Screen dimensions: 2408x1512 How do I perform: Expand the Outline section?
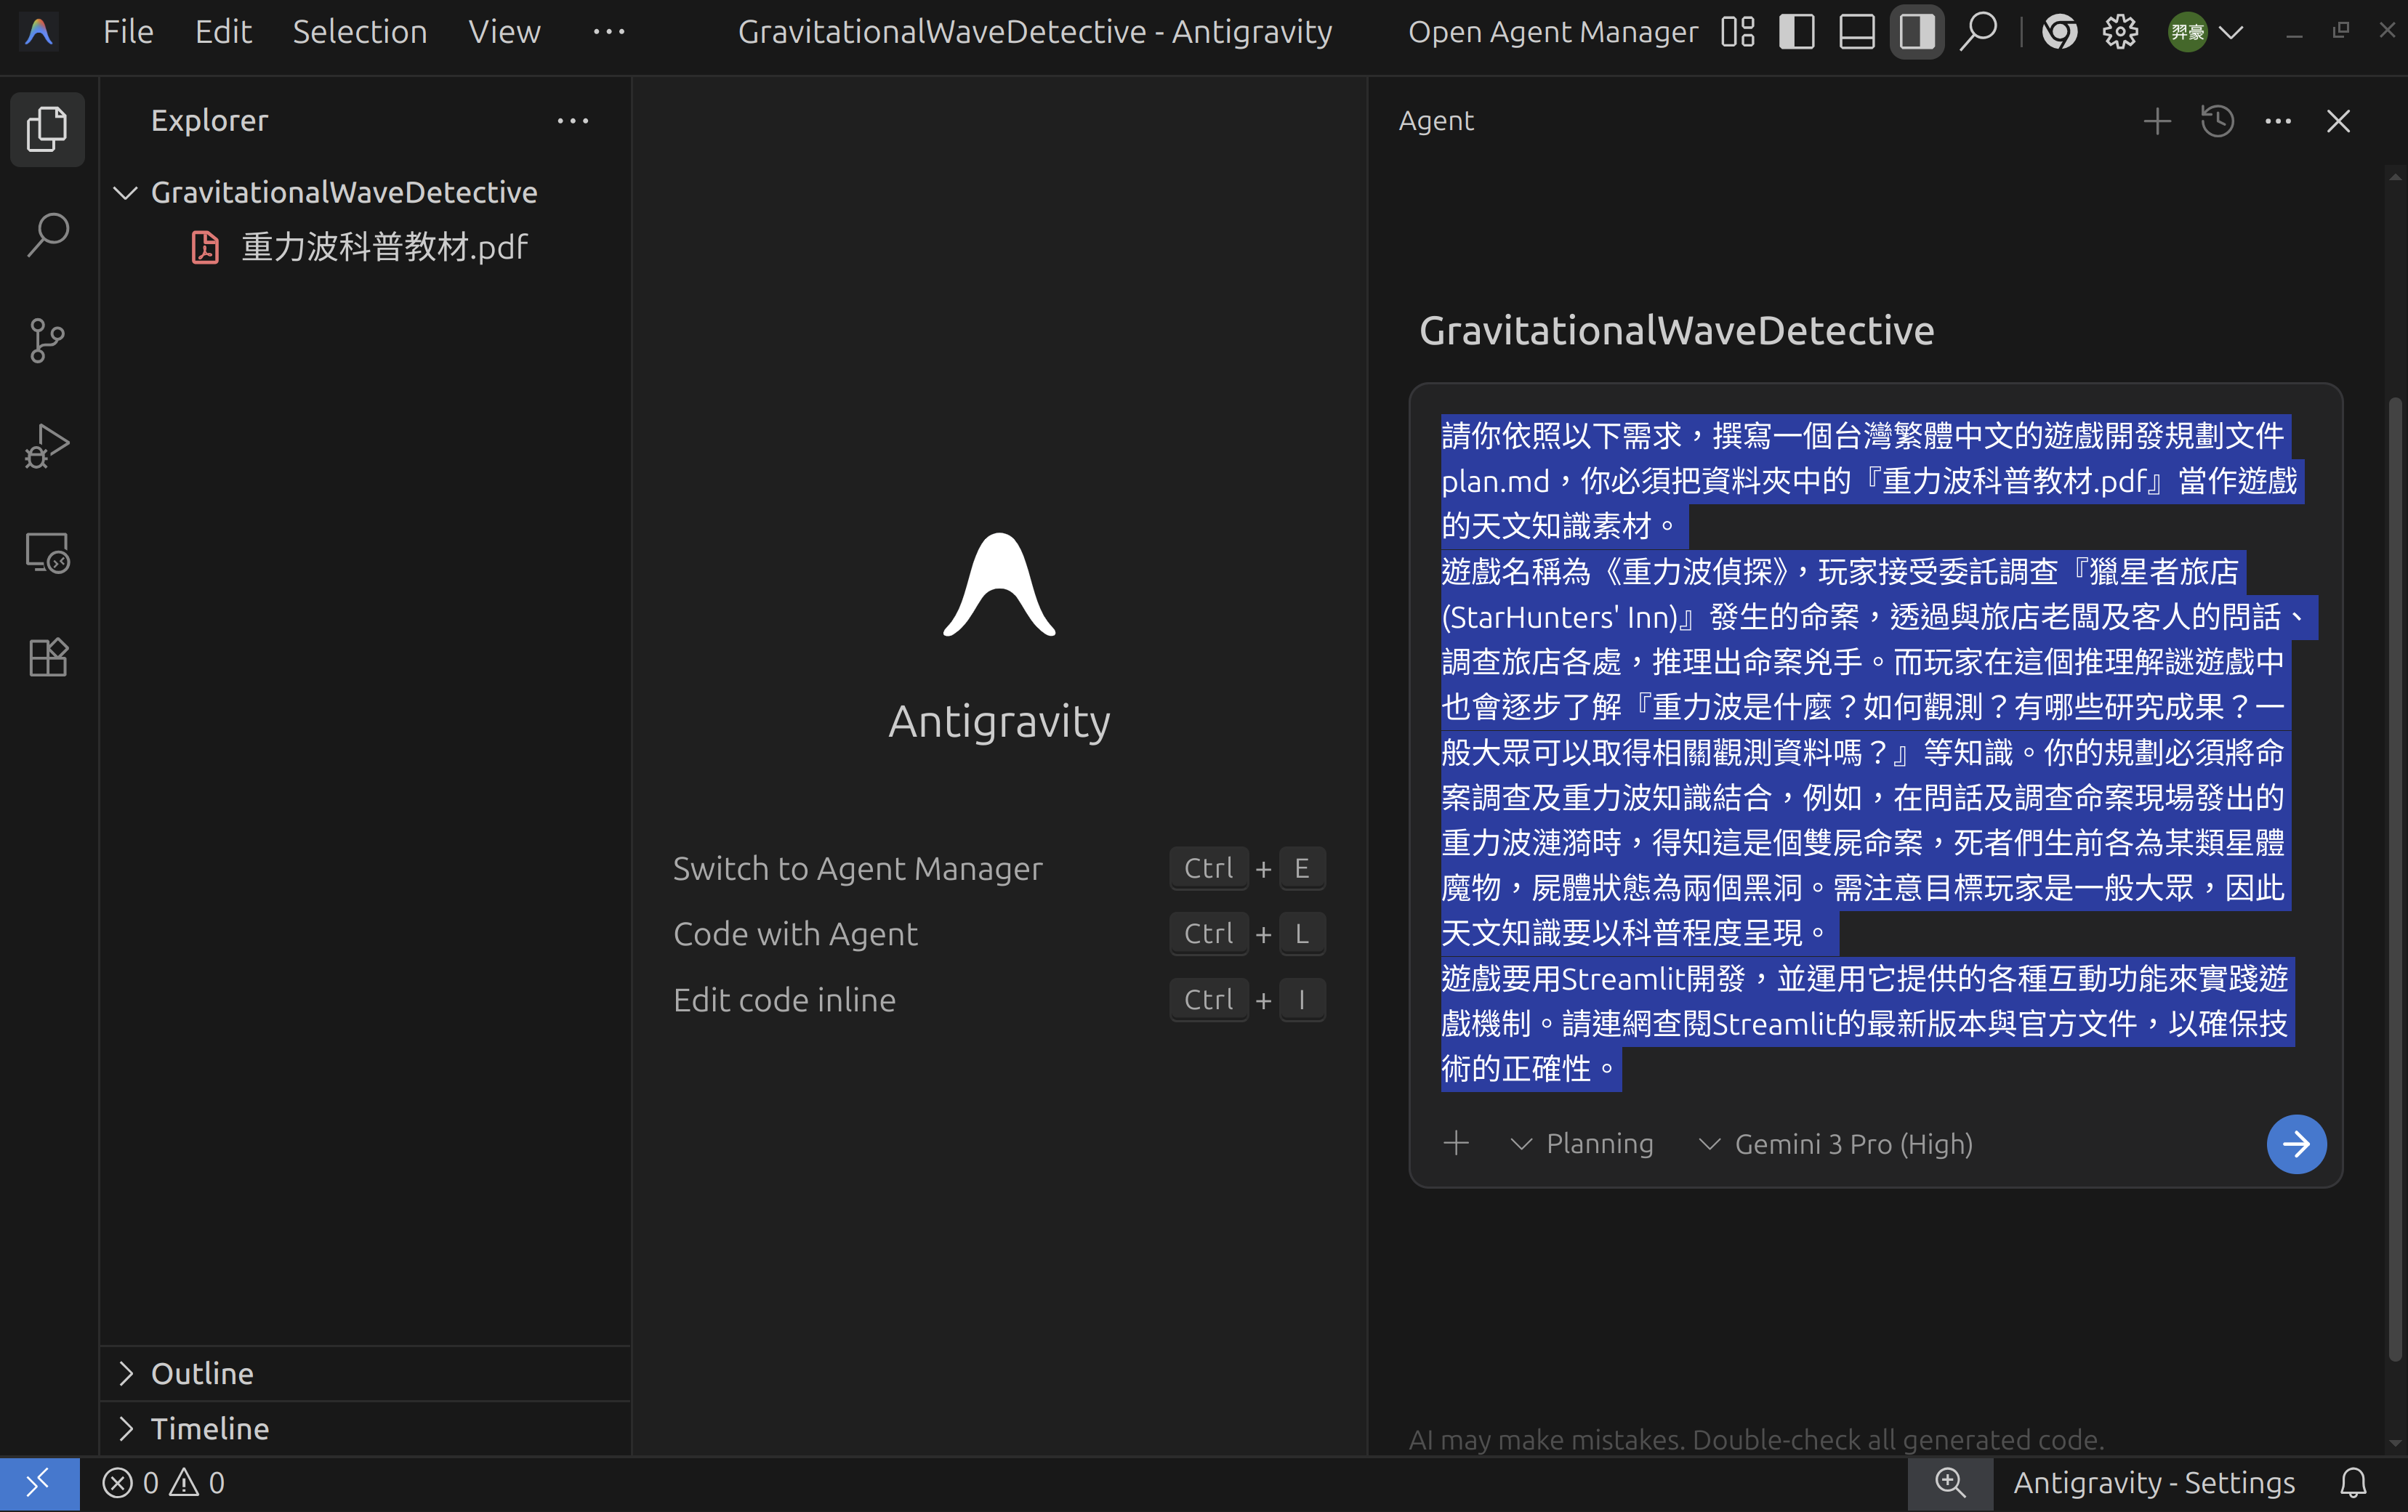point(202,1373)
